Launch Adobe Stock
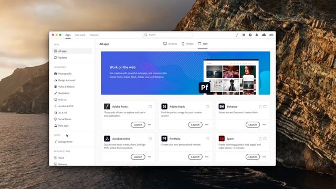The height and width of the screenshot is (189, 336). click(195, 125)
